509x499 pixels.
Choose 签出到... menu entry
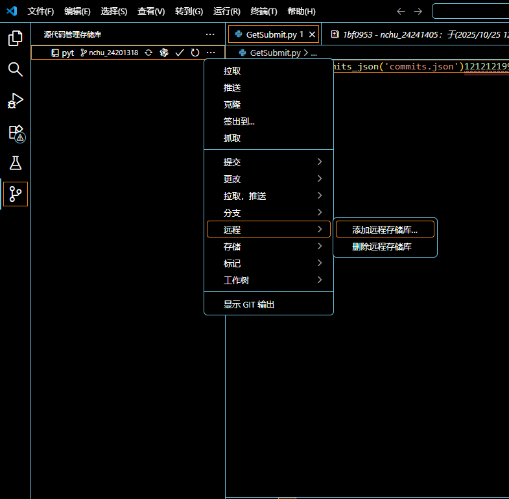click(x=269, y=121)
